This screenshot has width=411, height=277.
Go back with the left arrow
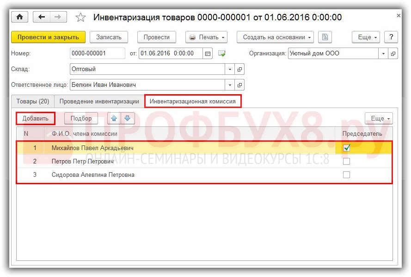coord(42,17)
